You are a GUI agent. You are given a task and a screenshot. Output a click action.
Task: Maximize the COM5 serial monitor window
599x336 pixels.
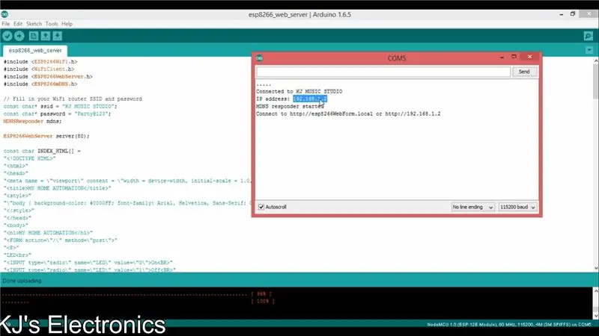[x=514, y=57]
